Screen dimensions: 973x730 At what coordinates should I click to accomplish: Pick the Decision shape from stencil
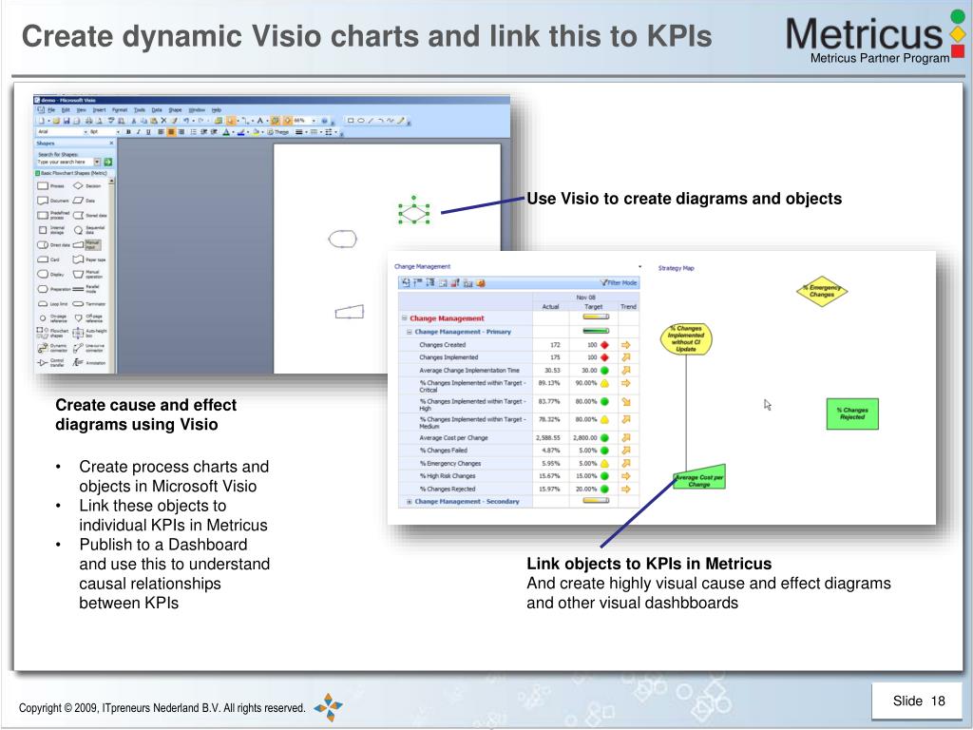click(x=86, y=185)
